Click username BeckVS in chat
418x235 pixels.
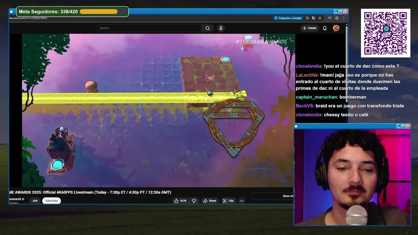point(305,106)
